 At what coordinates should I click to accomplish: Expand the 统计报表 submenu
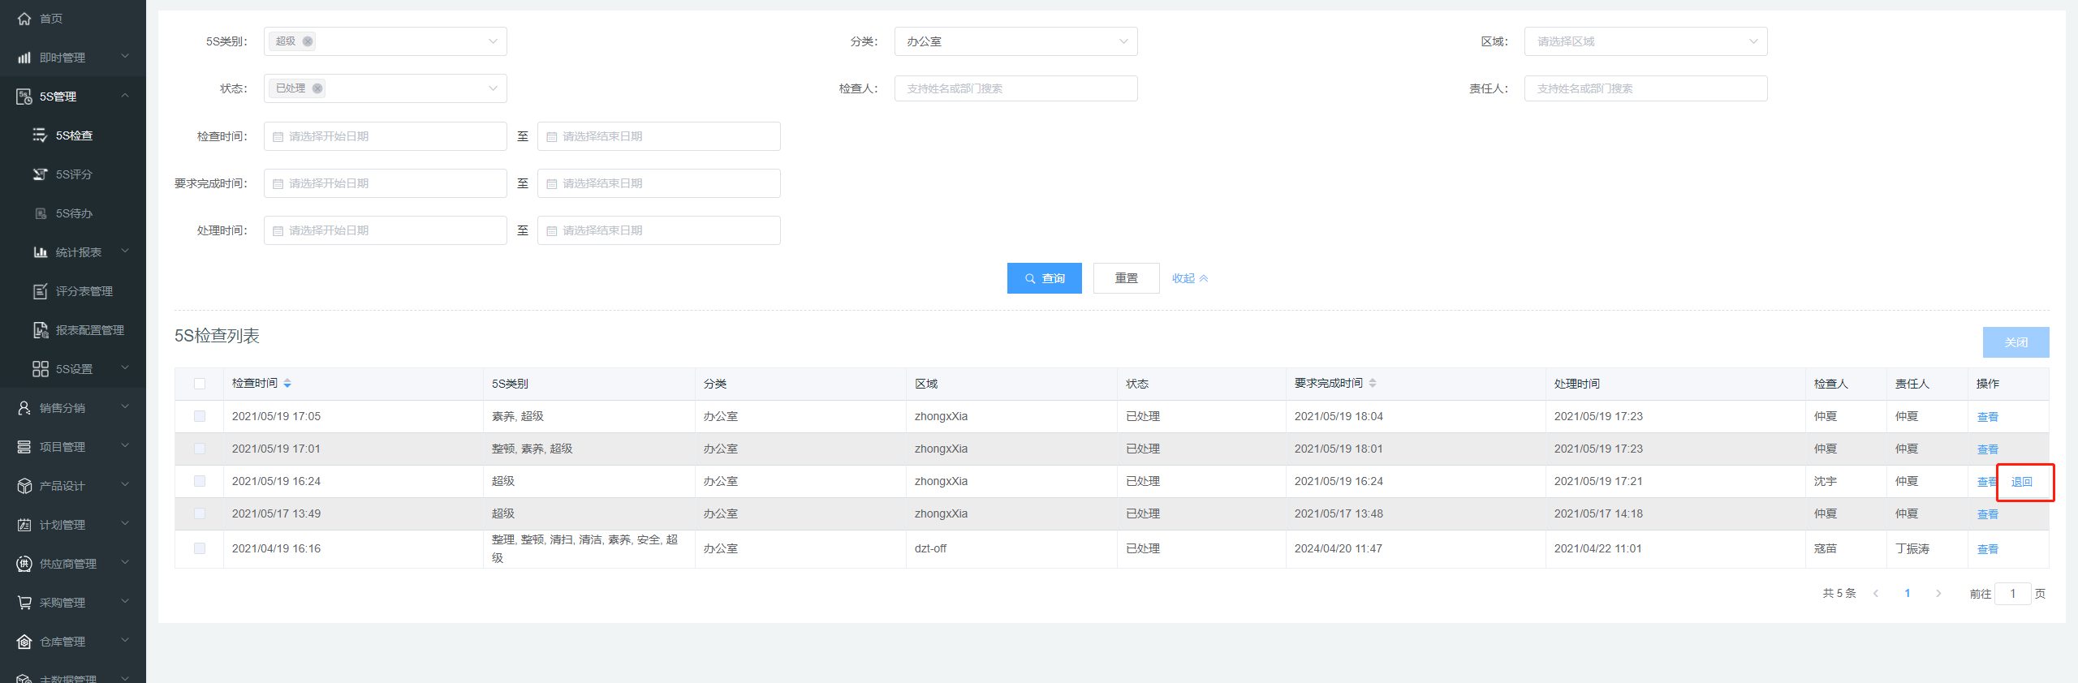(79, 252)
